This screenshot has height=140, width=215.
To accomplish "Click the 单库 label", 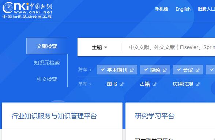I will click(83, 84).
